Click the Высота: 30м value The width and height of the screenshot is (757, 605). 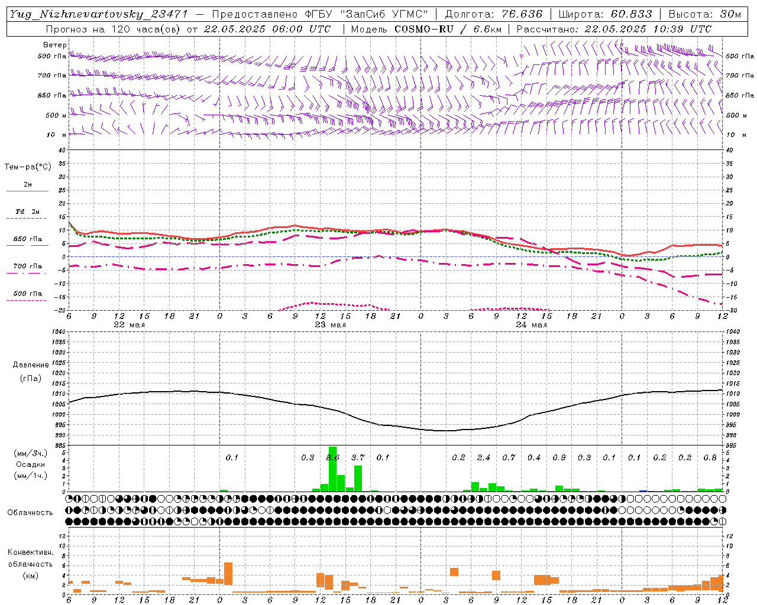click(704, 14)
